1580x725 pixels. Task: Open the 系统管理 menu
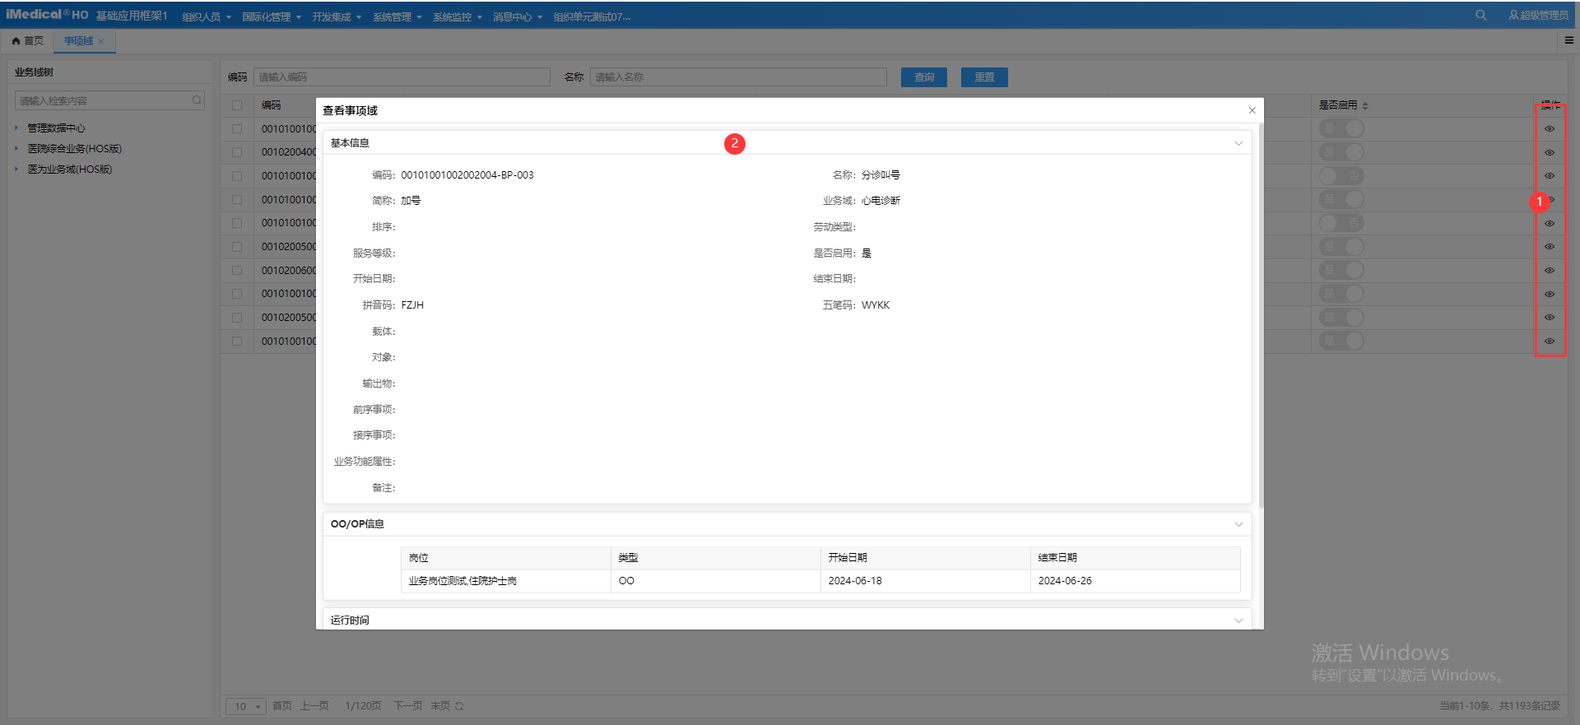coord(397,16)
